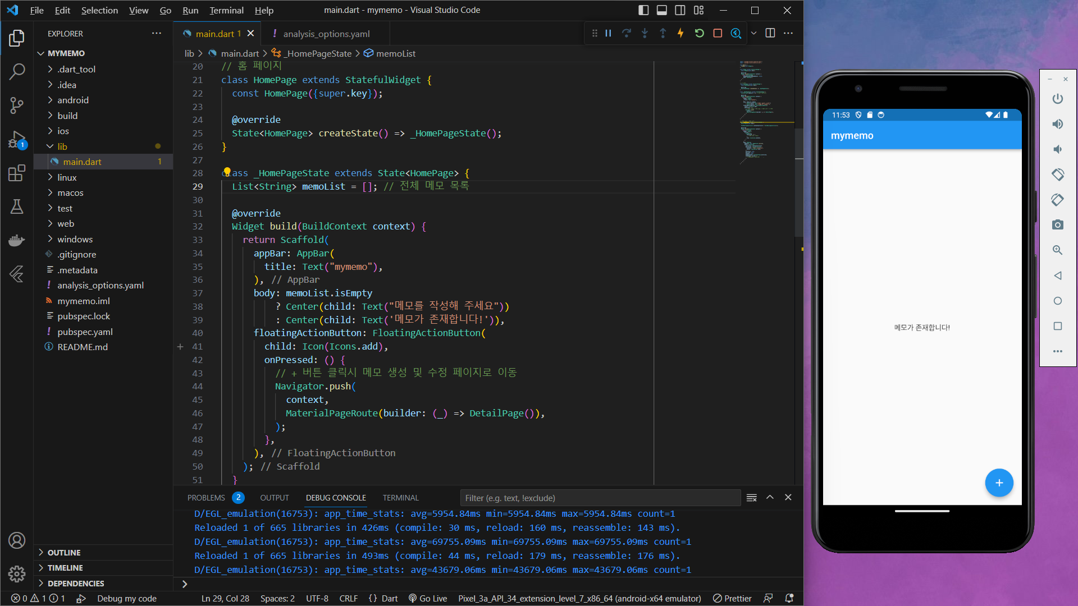Restart debugging with the green arrow icon

pos(699,33)
